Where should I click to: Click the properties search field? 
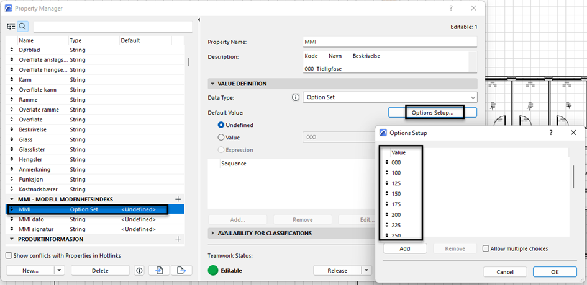click(112, 27)
